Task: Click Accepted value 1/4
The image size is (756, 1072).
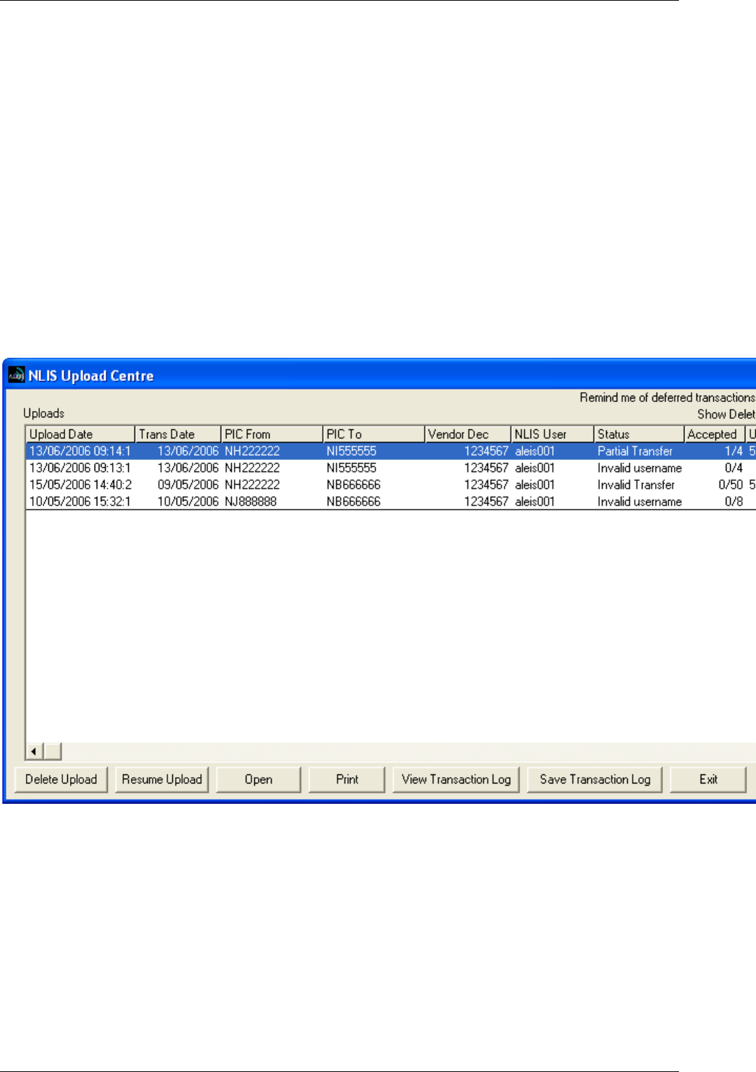Action: pyautogui.click(x=734, y=452)
